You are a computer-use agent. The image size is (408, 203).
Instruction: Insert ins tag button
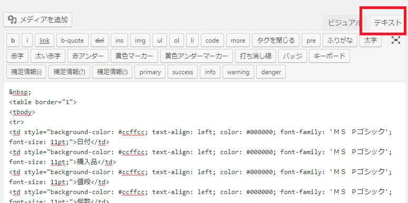pyautogui.click(x=120, y=40)
